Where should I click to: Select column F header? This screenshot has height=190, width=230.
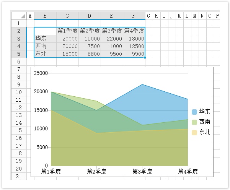[x=134, y=16]
